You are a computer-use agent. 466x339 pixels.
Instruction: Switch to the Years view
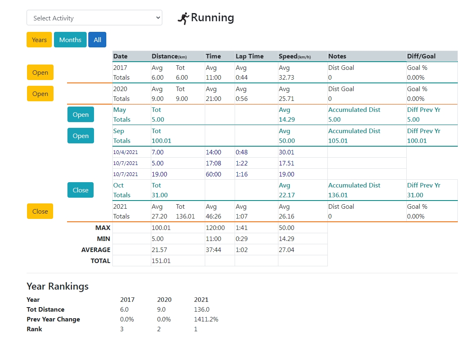39,40
